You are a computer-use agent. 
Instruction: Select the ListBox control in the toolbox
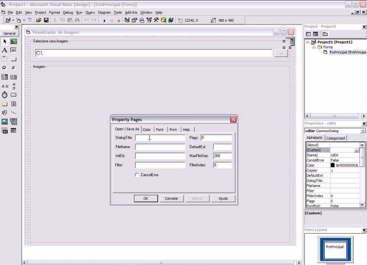14,77
